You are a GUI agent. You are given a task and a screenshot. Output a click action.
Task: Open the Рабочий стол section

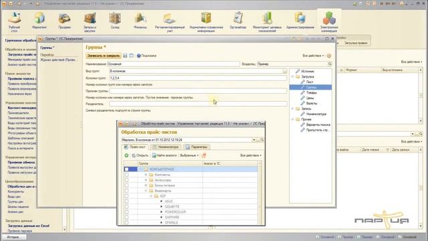[x=14, y=21]
